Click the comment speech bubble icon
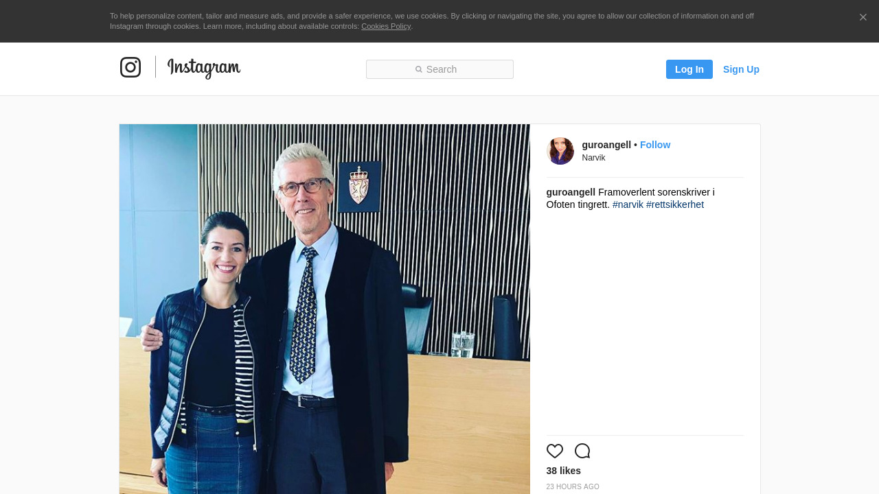This screenshot has height=494, width=879. pos(582,451)
